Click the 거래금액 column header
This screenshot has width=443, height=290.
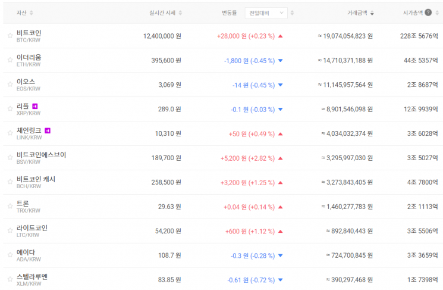point(357,13)
